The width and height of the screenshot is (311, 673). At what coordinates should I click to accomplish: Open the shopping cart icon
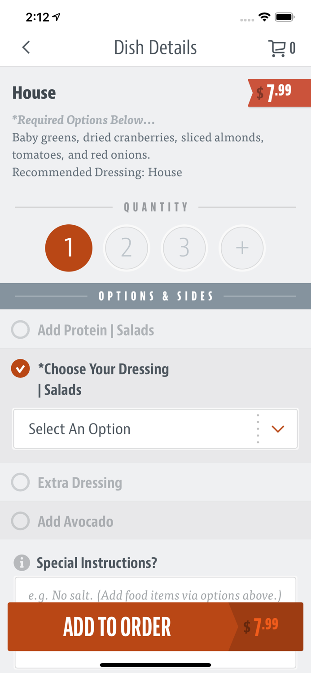(277, 48)
